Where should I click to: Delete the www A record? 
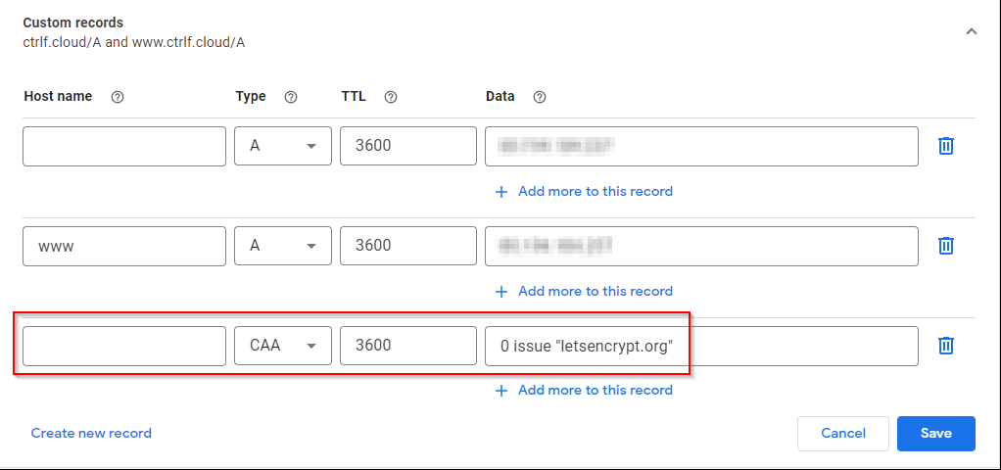click(946, 246)
